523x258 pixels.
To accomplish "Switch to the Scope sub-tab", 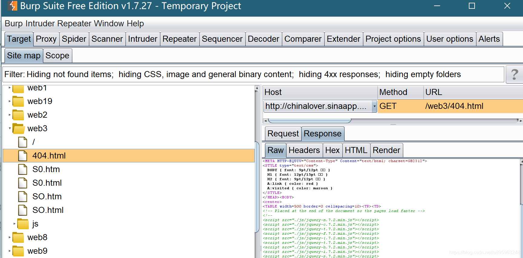I will click(57, 56).
